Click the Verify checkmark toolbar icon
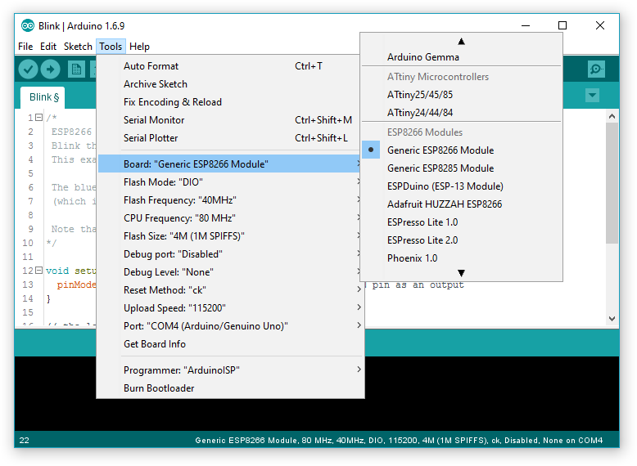637x466 pixels. pyautogui.click(x=28, y=69)
